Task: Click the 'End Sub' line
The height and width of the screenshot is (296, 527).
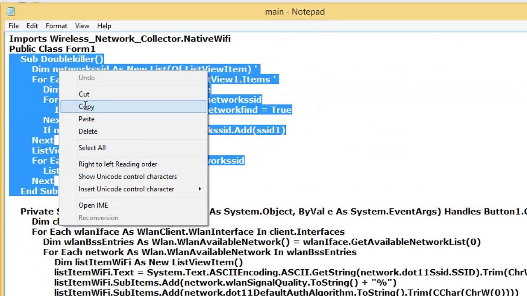Action: 39,191
